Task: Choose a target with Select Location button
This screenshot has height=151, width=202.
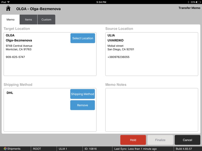Action: [x=83, y=38]
